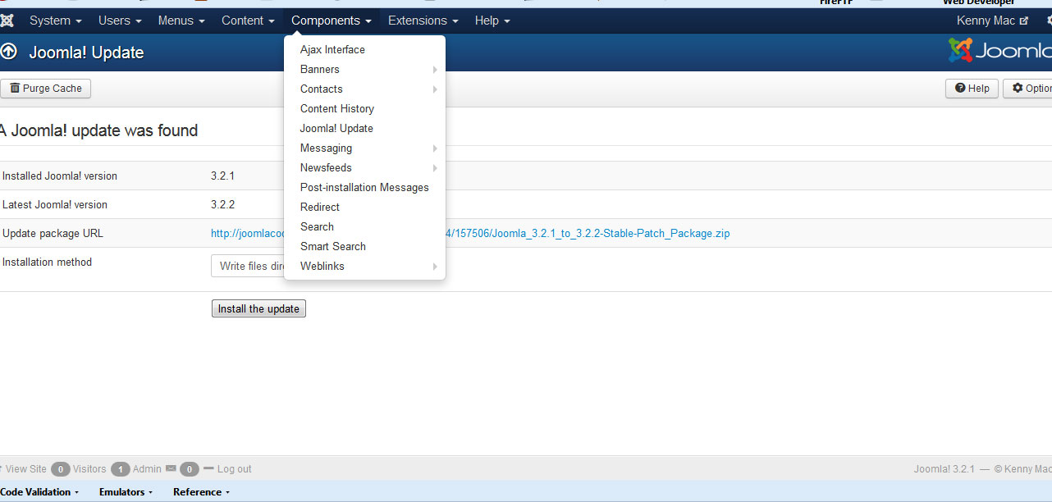This screenshot has width=1052, height=502.
Task: Click the "Joomla! 3.2.1" footer version text
Action: point(945,469)
